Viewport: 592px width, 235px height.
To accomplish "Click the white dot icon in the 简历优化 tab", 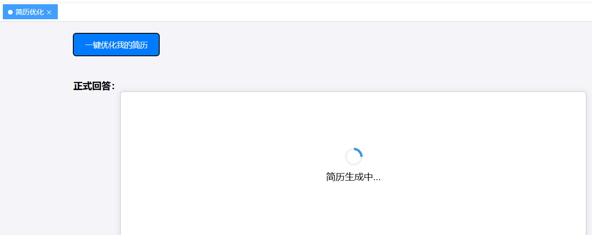I will [10, 12].
